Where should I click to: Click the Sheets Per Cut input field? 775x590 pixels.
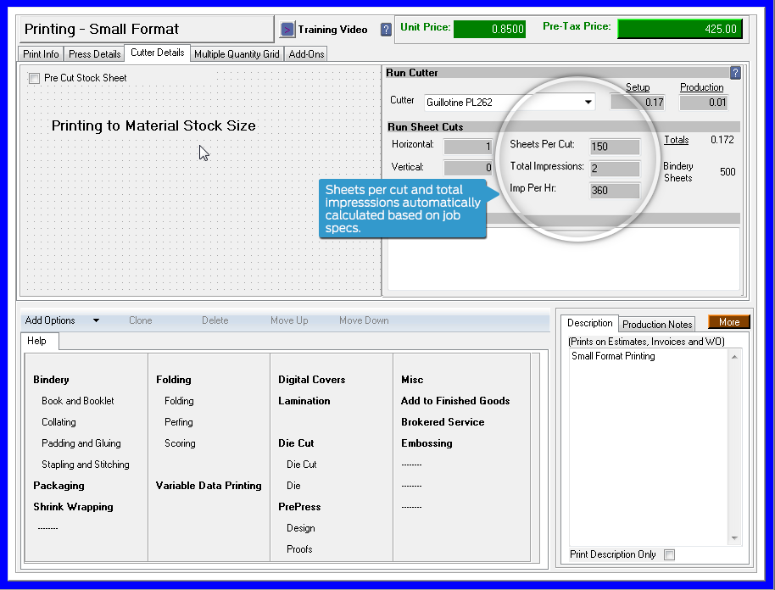coord(614,146)
